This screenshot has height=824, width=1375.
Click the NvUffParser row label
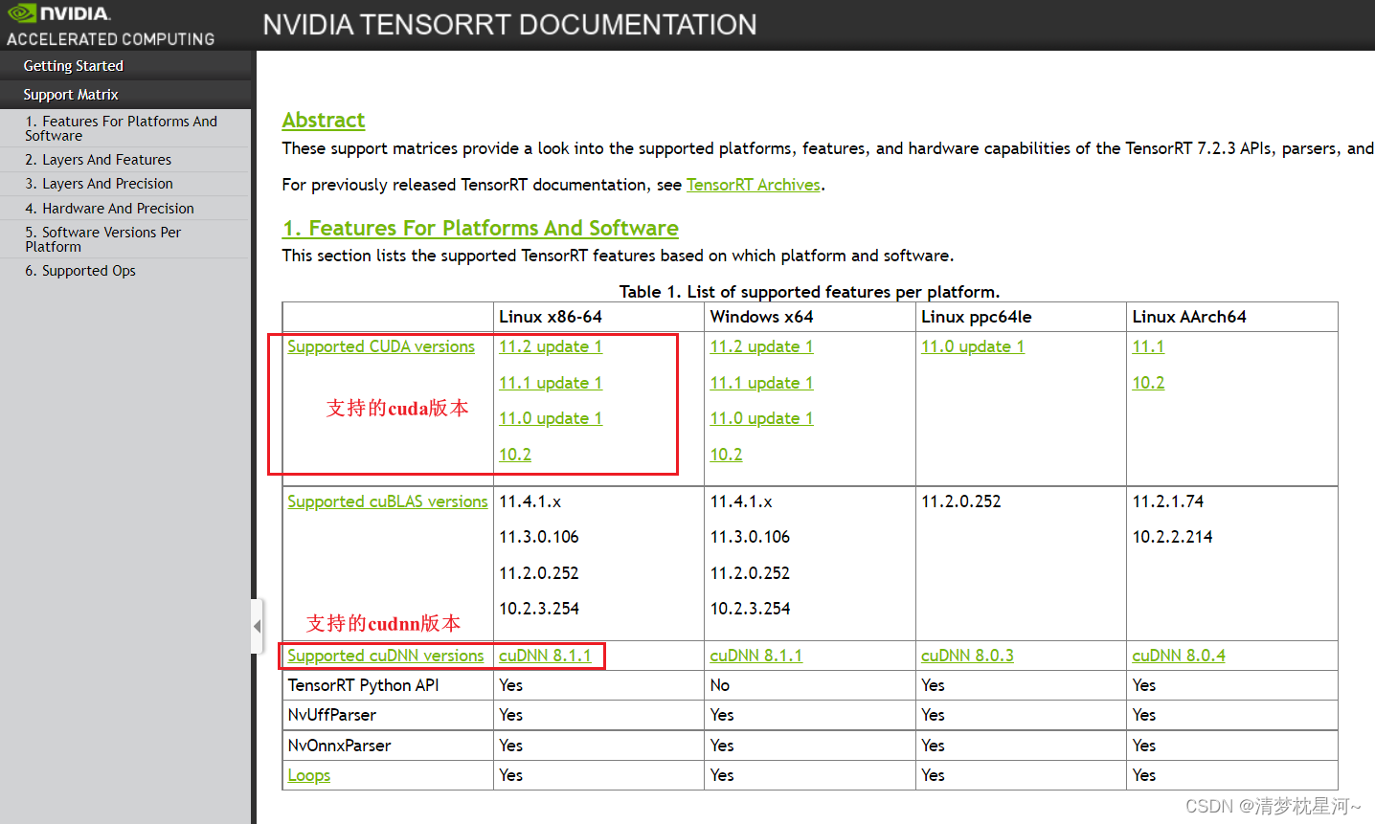331,715
